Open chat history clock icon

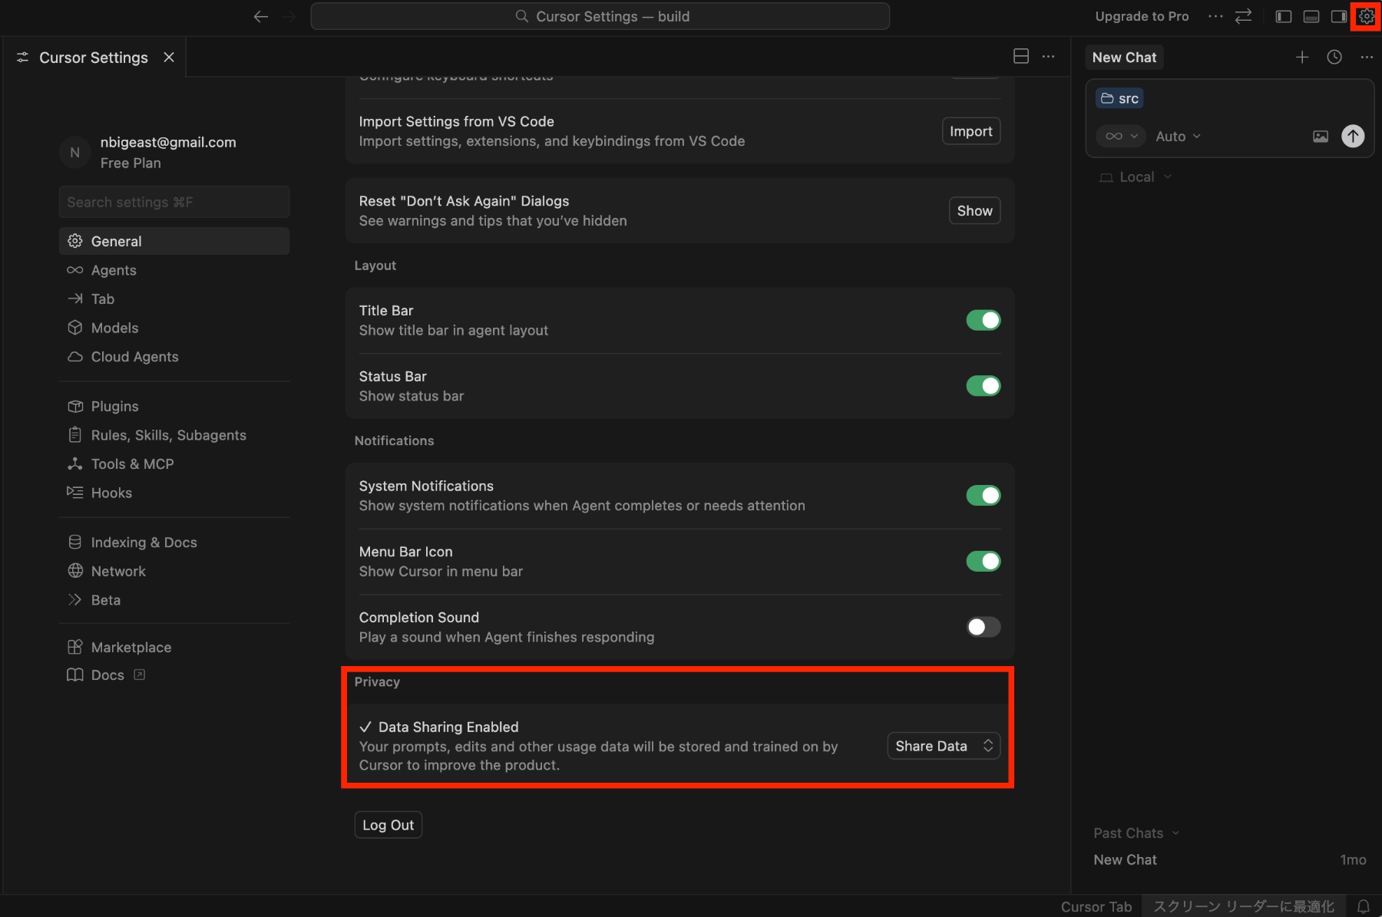point(1334,57)
